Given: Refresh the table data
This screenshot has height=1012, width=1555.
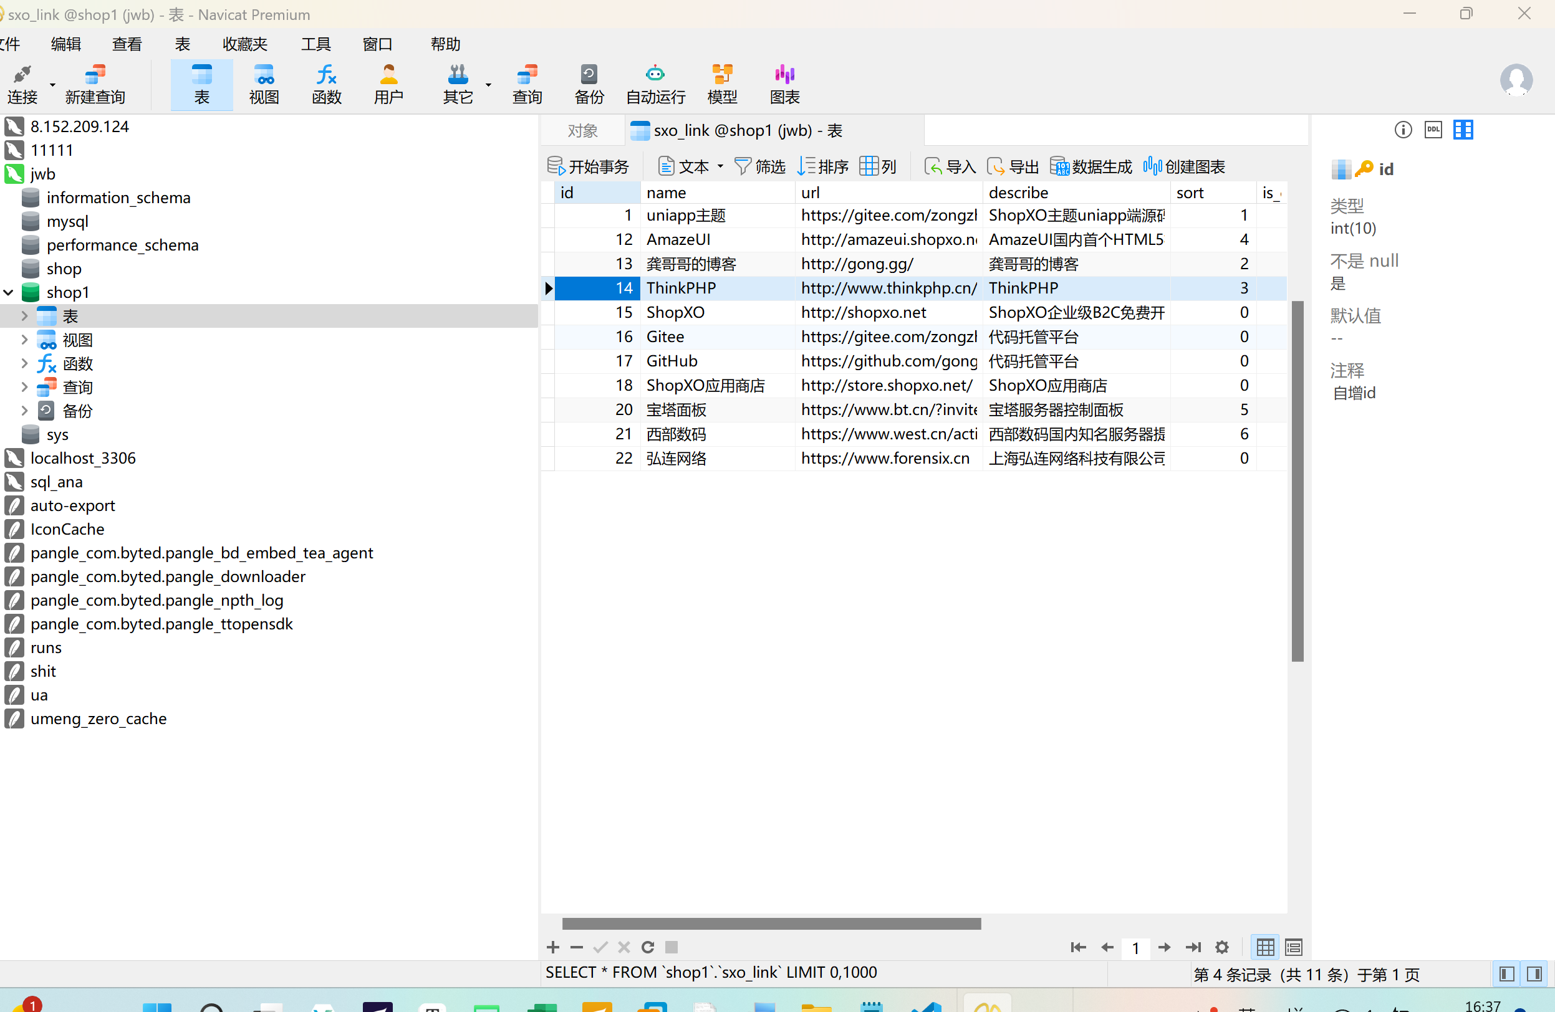Looking at the screenshot, I should [x=647, y=947].
